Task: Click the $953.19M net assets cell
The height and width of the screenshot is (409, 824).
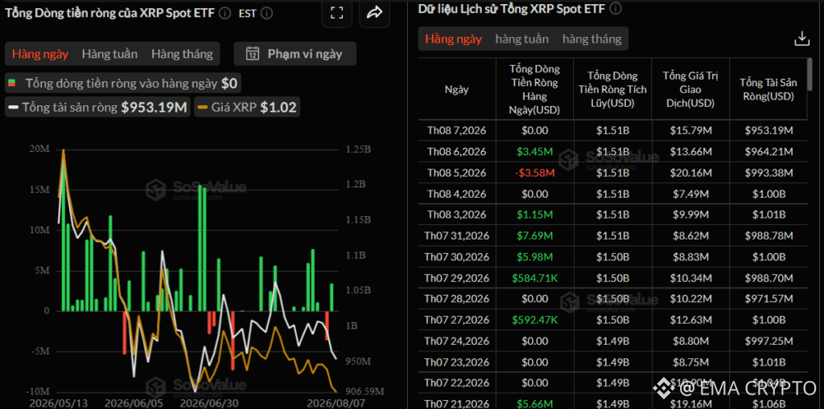Action: point(768,131)
